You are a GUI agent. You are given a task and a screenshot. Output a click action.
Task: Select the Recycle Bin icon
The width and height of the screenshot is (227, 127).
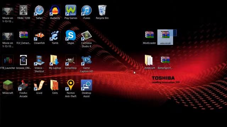[102, 10]
